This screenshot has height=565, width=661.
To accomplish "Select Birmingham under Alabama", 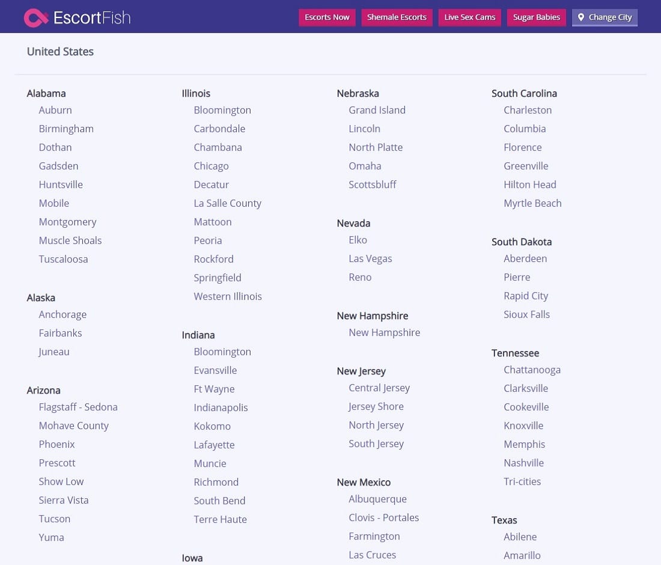I will [66, 129].
